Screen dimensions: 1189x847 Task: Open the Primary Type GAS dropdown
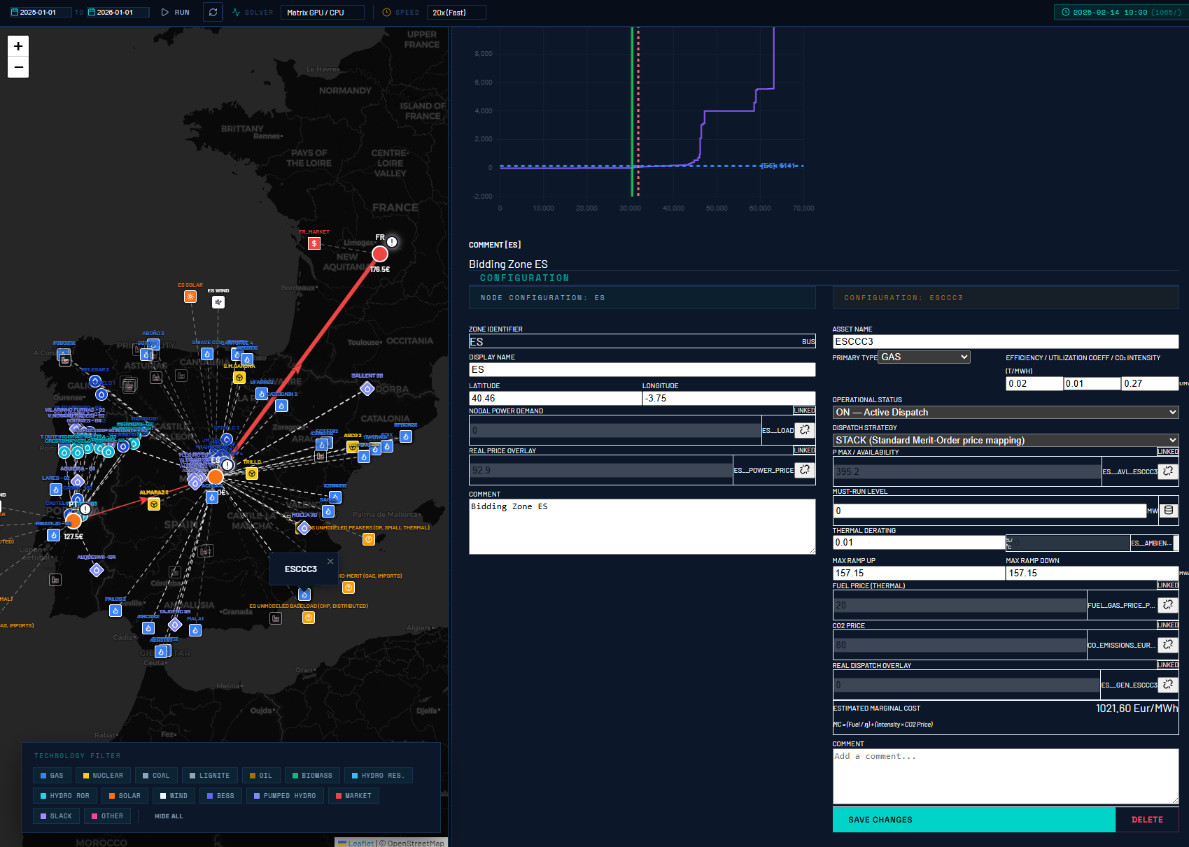[x=924, y=357]
